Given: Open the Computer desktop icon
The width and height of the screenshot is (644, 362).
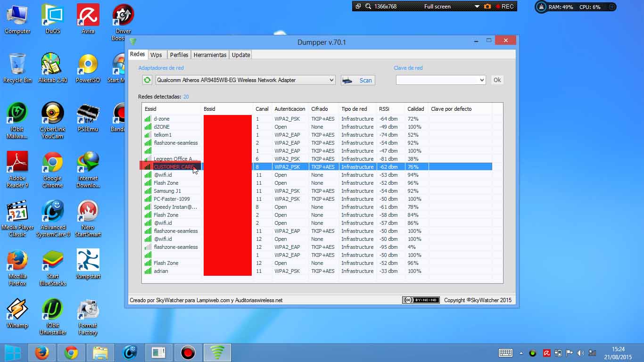Looking at the screenshot, I should pos(17,19).
